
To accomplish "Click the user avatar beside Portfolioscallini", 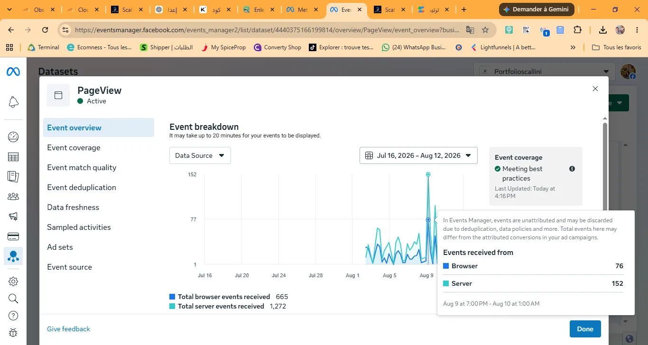I will [x=628, y=72].
